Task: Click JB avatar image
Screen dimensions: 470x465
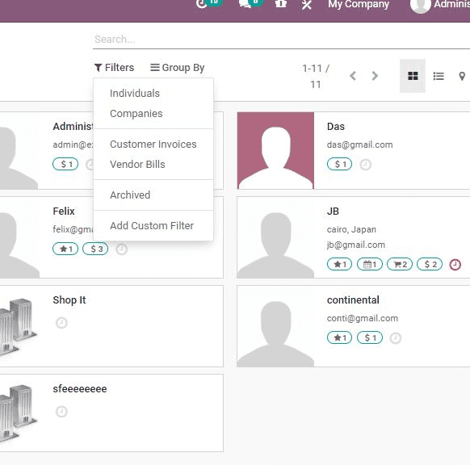Action: click(275, 237)
